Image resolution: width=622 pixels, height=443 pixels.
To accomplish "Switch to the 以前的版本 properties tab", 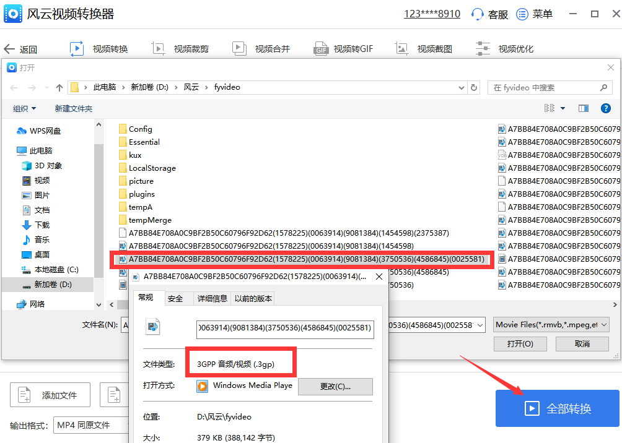I will click(253, 299).
